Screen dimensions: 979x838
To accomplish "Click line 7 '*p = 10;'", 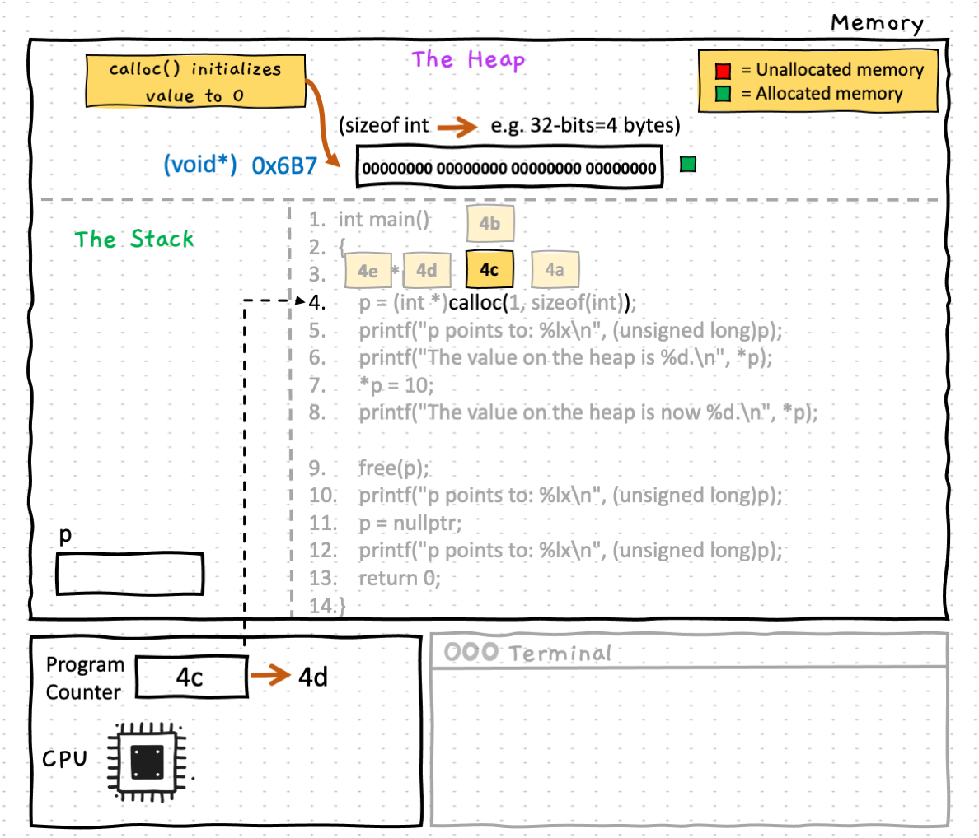I will [396, 385].
